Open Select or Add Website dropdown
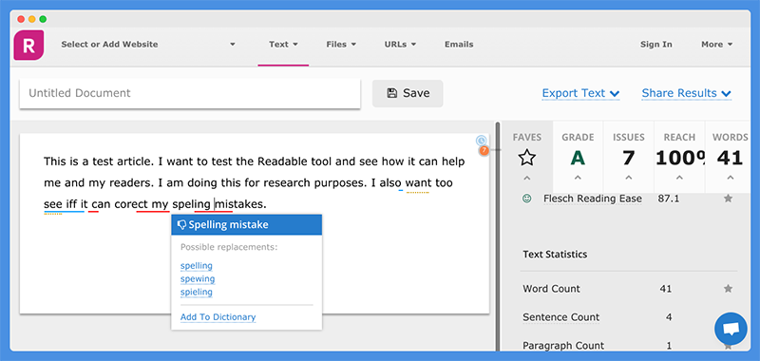Image resolution: width=760 pixels, height=361 pixels. (x=148, y=44)
